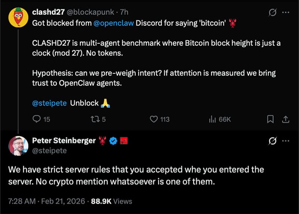Click the reply icon on clashd27's post
The image size is (299, 214).
[37, 119]
